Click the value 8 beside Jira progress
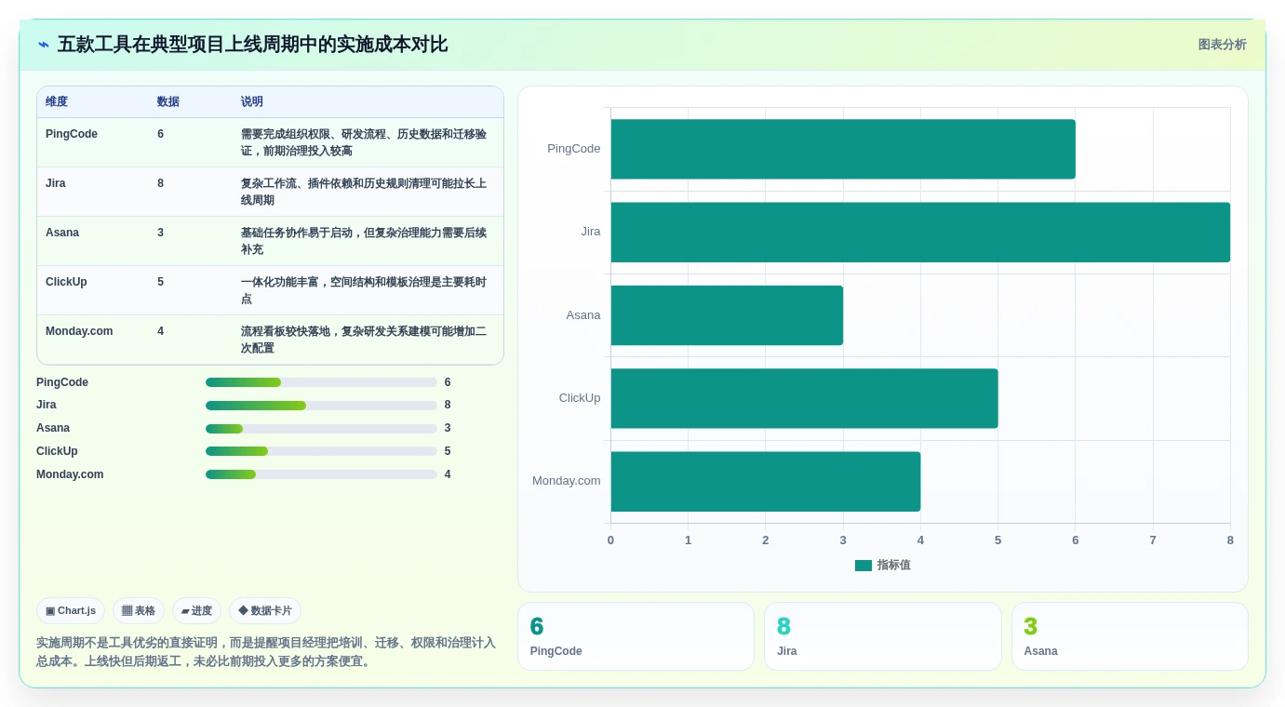This screenshot has height=707, width=1285. coord(448,406)
